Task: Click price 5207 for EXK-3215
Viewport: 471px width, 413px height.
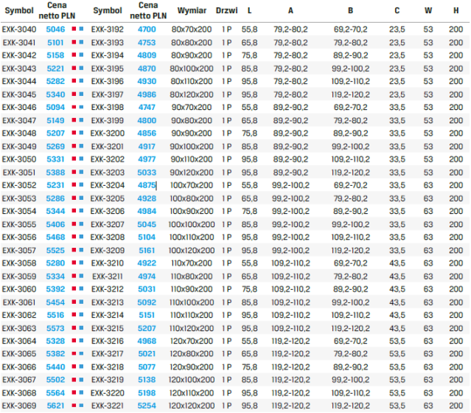Action: click(147, 328)
